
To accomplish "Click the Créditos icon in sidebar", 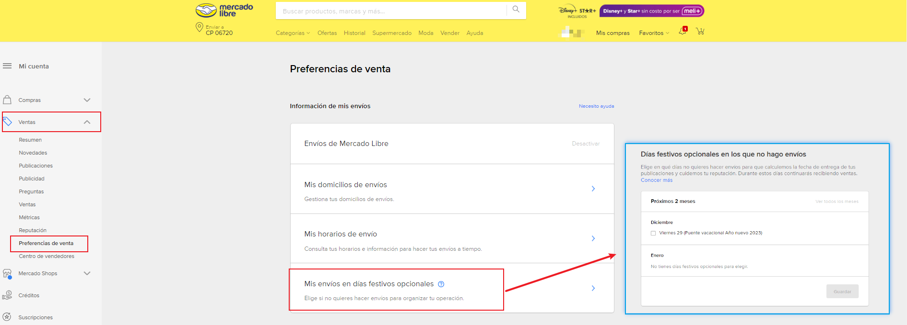I will click(x=7, y=295).
